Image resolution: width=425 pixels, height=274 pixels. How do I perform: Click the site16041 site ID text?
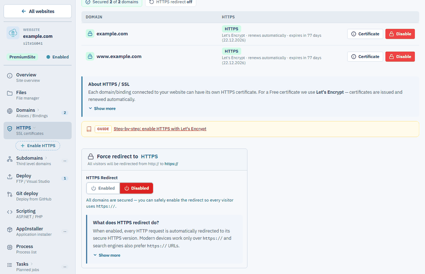(x=33, y=43)
